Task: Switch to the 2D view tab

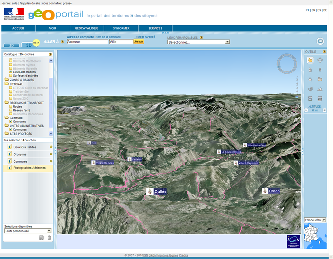Action: (13, 45)
